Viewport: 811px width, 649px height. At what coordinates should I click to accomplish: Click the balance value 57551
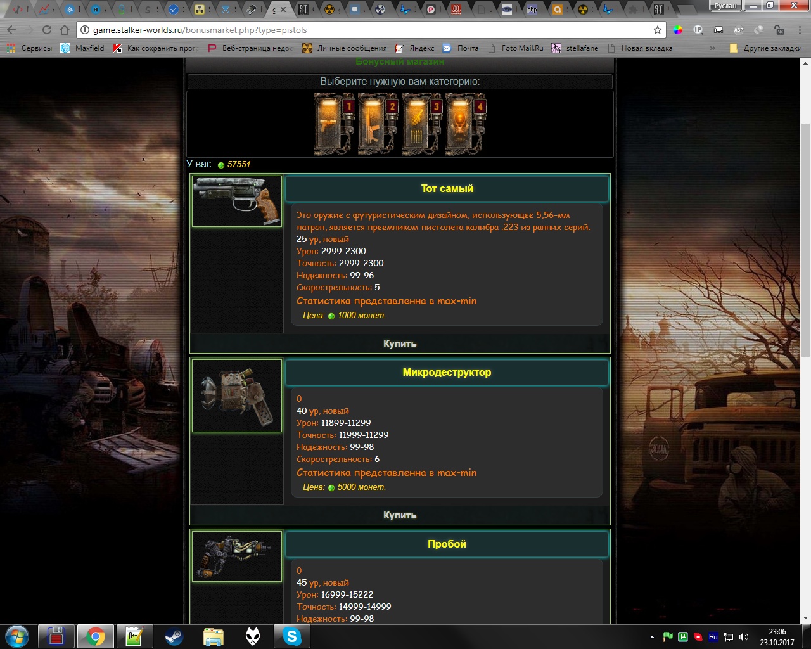239,164
